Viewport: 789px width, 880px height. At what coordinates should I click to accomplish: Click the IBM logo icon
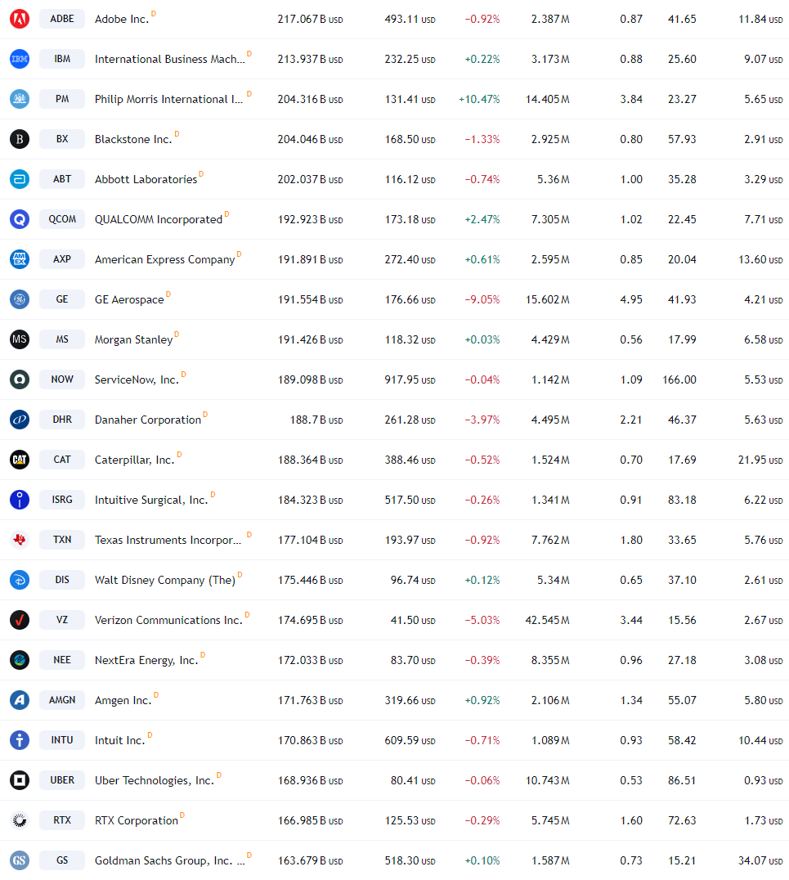tap(20, 59)
